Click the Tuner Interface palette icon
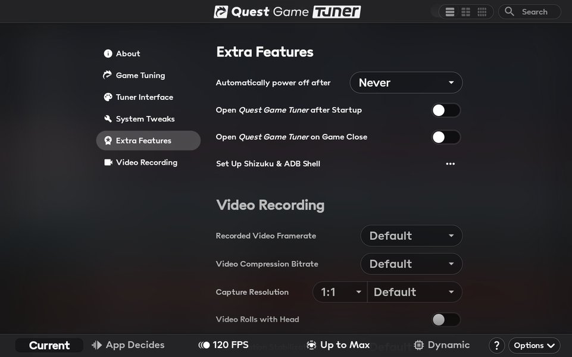572x357 pixels. (108, 97)
